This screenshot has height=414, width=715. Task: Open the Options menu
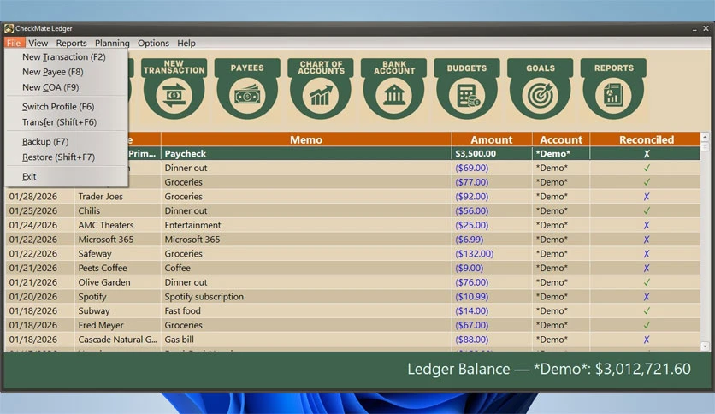[x=153, y=43]
